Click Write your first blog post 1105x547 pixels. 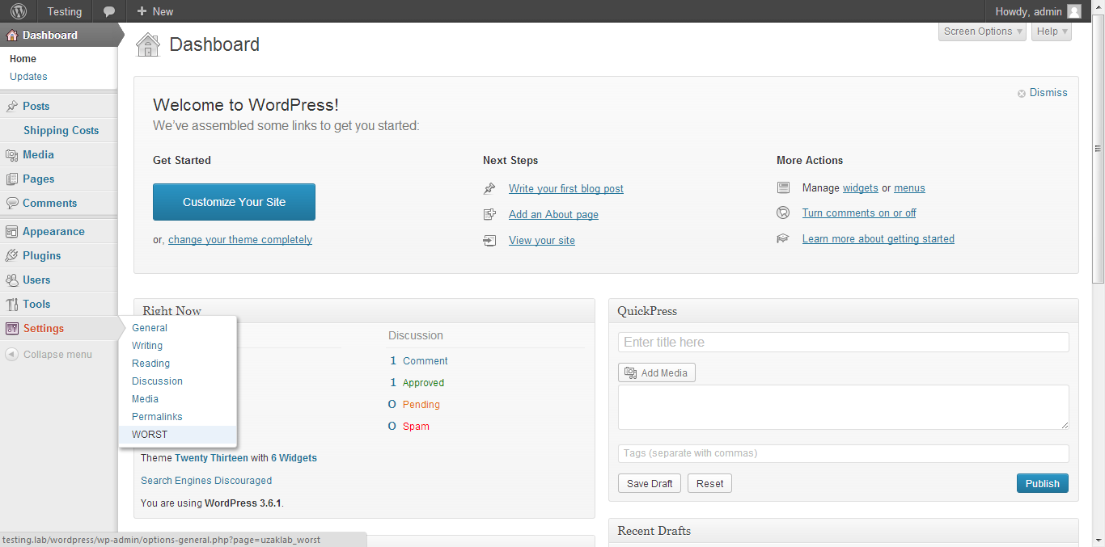pyautogui.click(x=566, y=188)
